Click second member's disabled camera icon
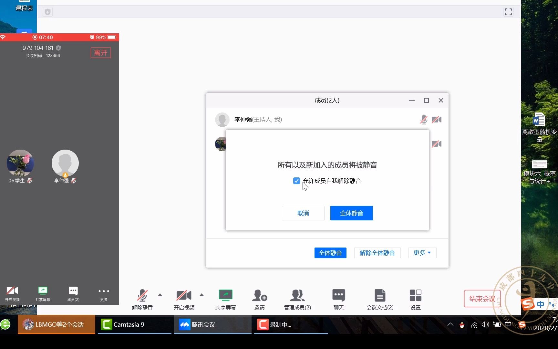Screen dimensions: 558x349 (x=436, y=144)
